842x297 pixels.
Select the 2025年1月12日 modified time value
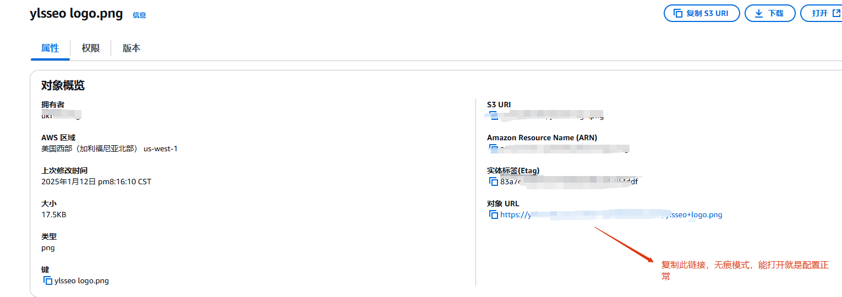[x=96, y=182]
